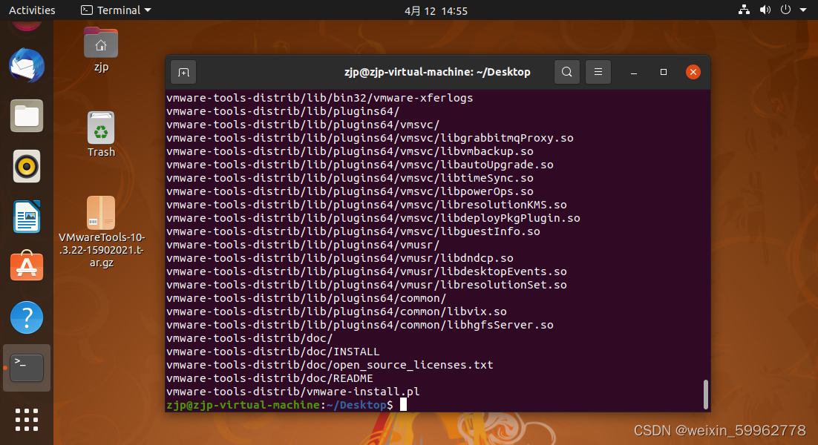
Task: Minimize the Terminal window
Action: (634, 73)
